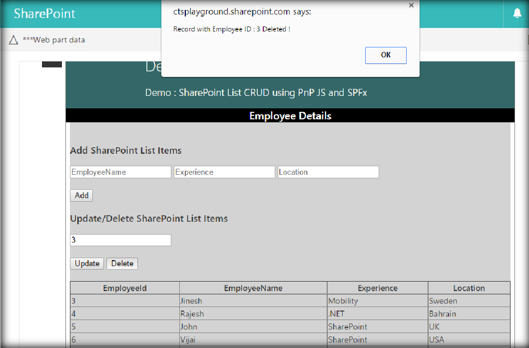
Task: Click the EmployeeId column header
Action: pyautogui.click(x=125, y=288)
